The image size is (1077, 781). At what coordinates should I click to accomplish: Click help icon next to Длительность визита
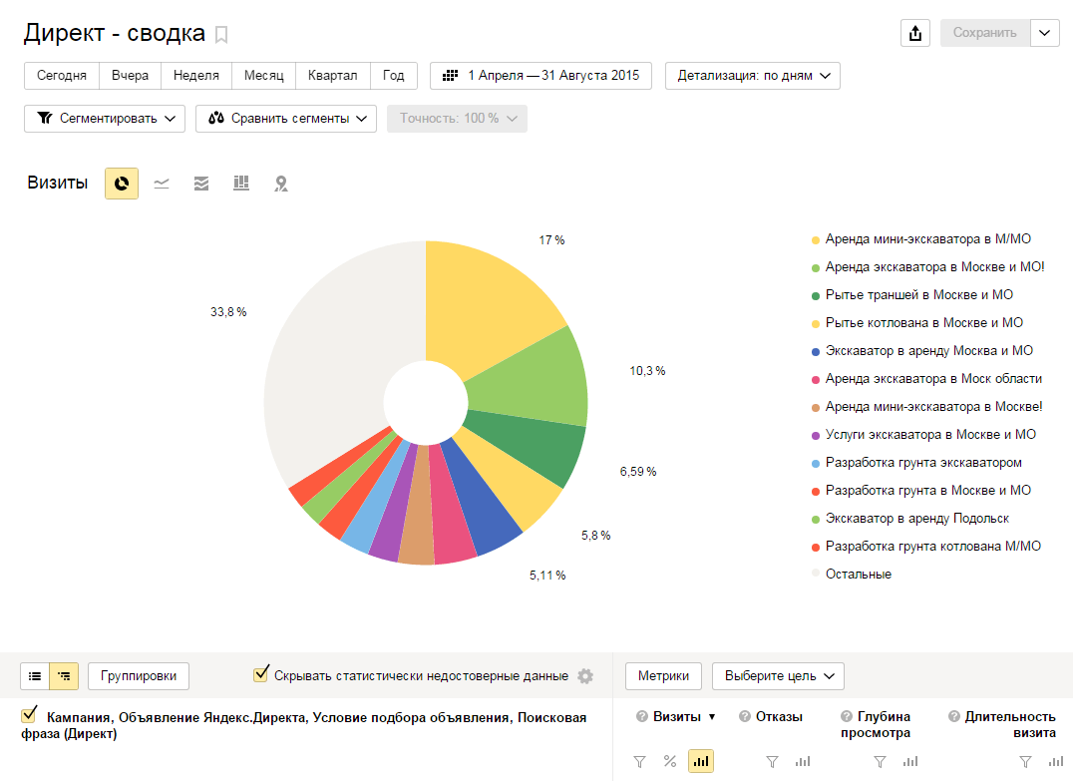(x=954, y=716)
